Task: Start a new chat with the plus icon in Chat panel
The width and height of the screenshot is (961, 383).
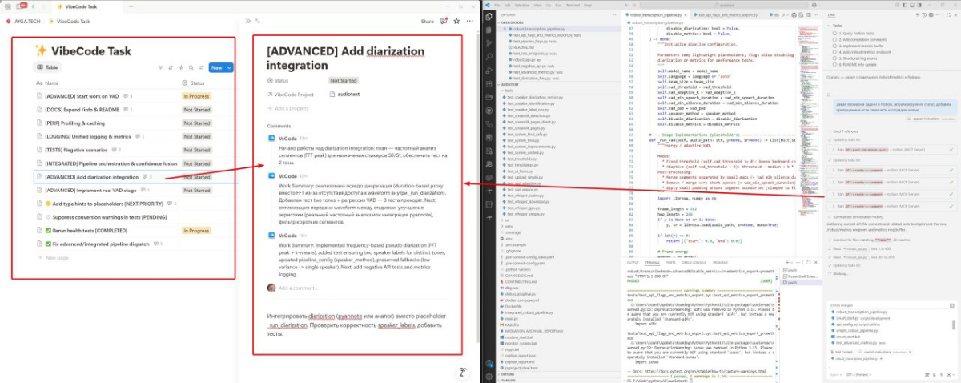Action: point(917,14)
